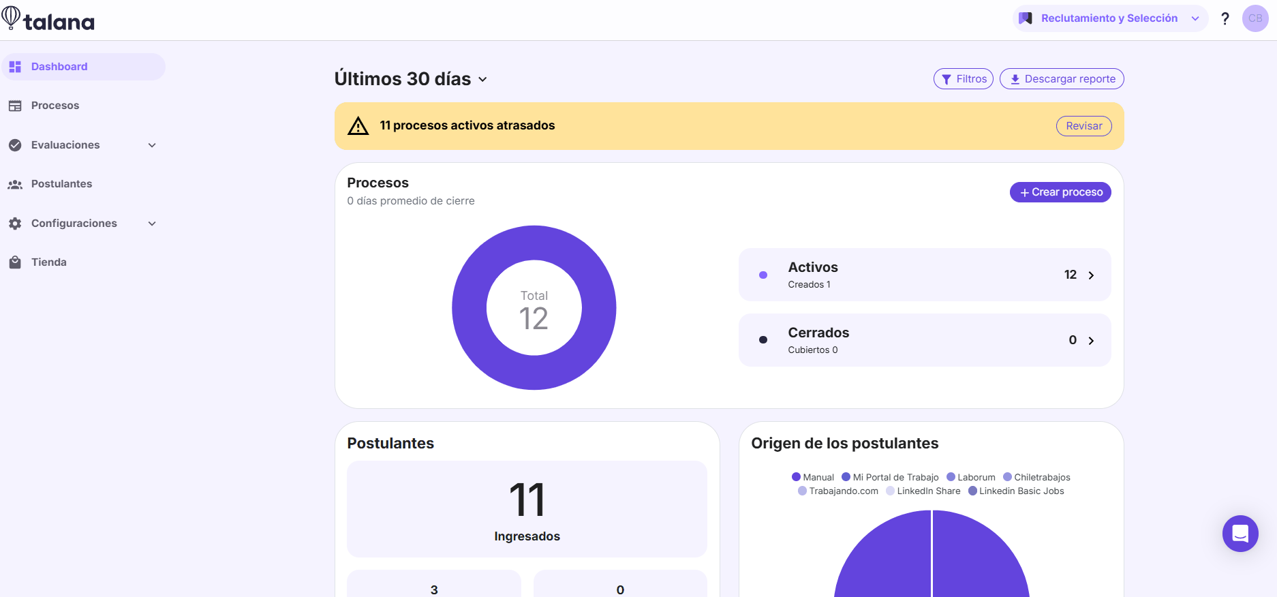Open the Últimos 30 días period dropdown

411,79
